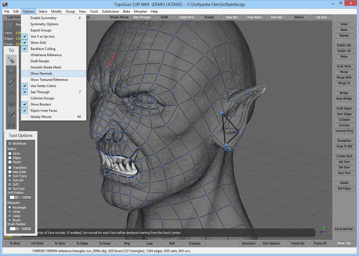Select the Brush tool icon
Image resolution: width=359 pixels, height=256 pixels.
pyautogui.click(x=11, y=113)
